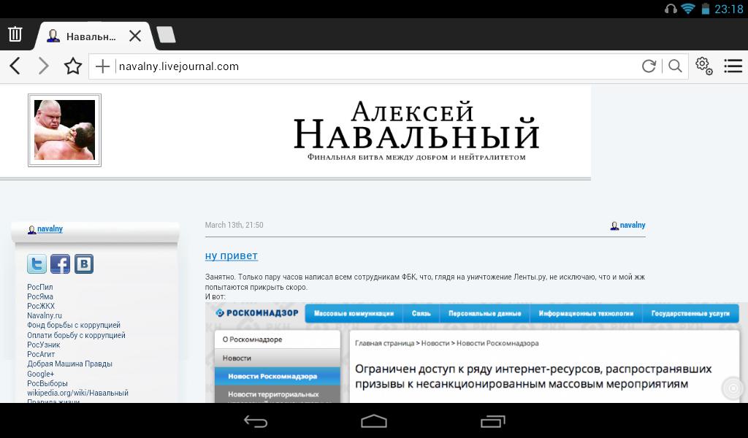
Task: Open the РосЖКХ sidebar link
Action: (41, 306)
